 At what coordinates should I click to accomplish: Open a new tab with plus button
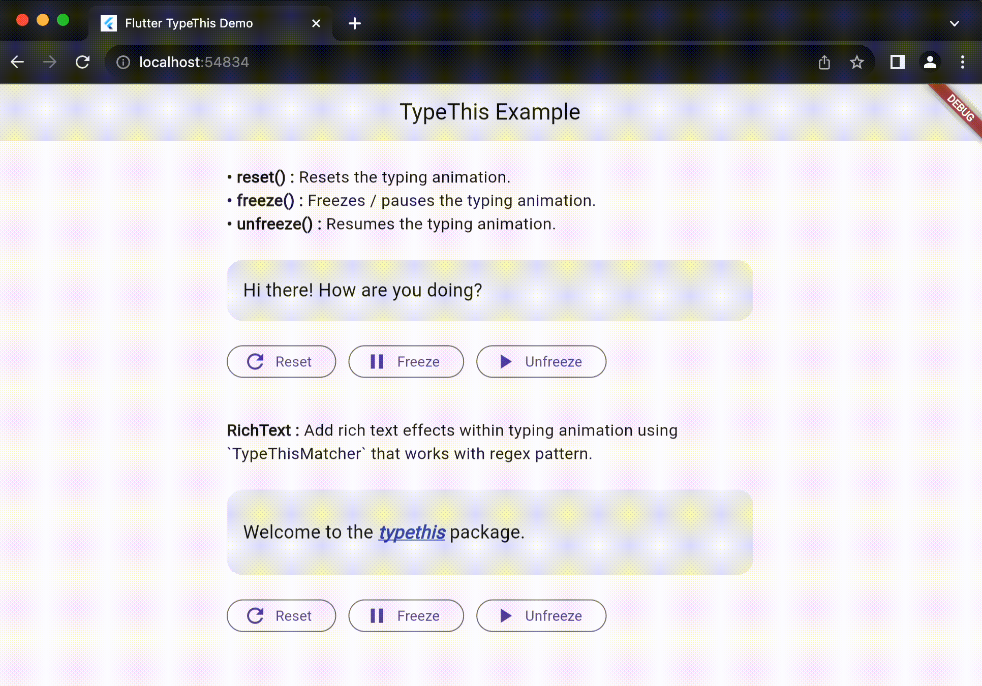pos(355,23)
